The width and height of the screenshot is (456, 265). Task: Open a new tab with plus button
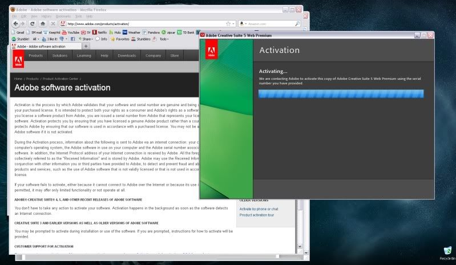[x=86, y=46]
